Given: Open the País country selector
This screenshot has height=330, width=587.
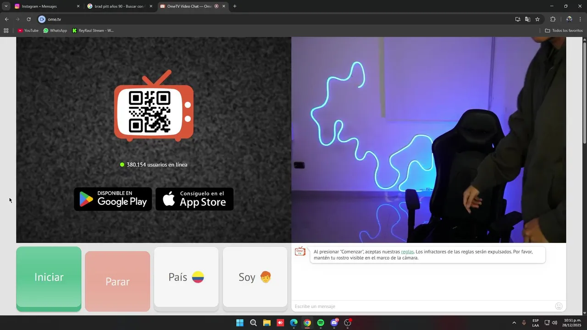Looking at the screenshot, I should pyautogui.click(x=186, y=277).
